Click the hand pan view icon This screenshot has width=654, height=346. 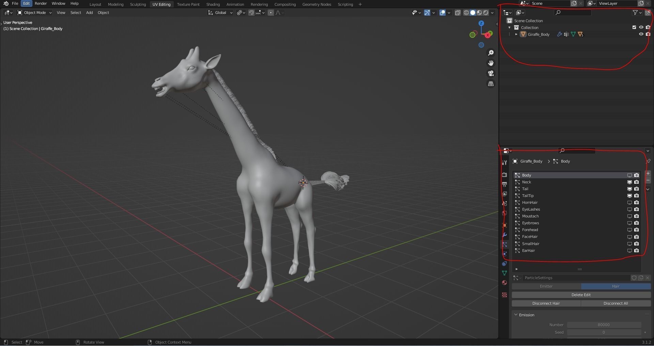491,63
